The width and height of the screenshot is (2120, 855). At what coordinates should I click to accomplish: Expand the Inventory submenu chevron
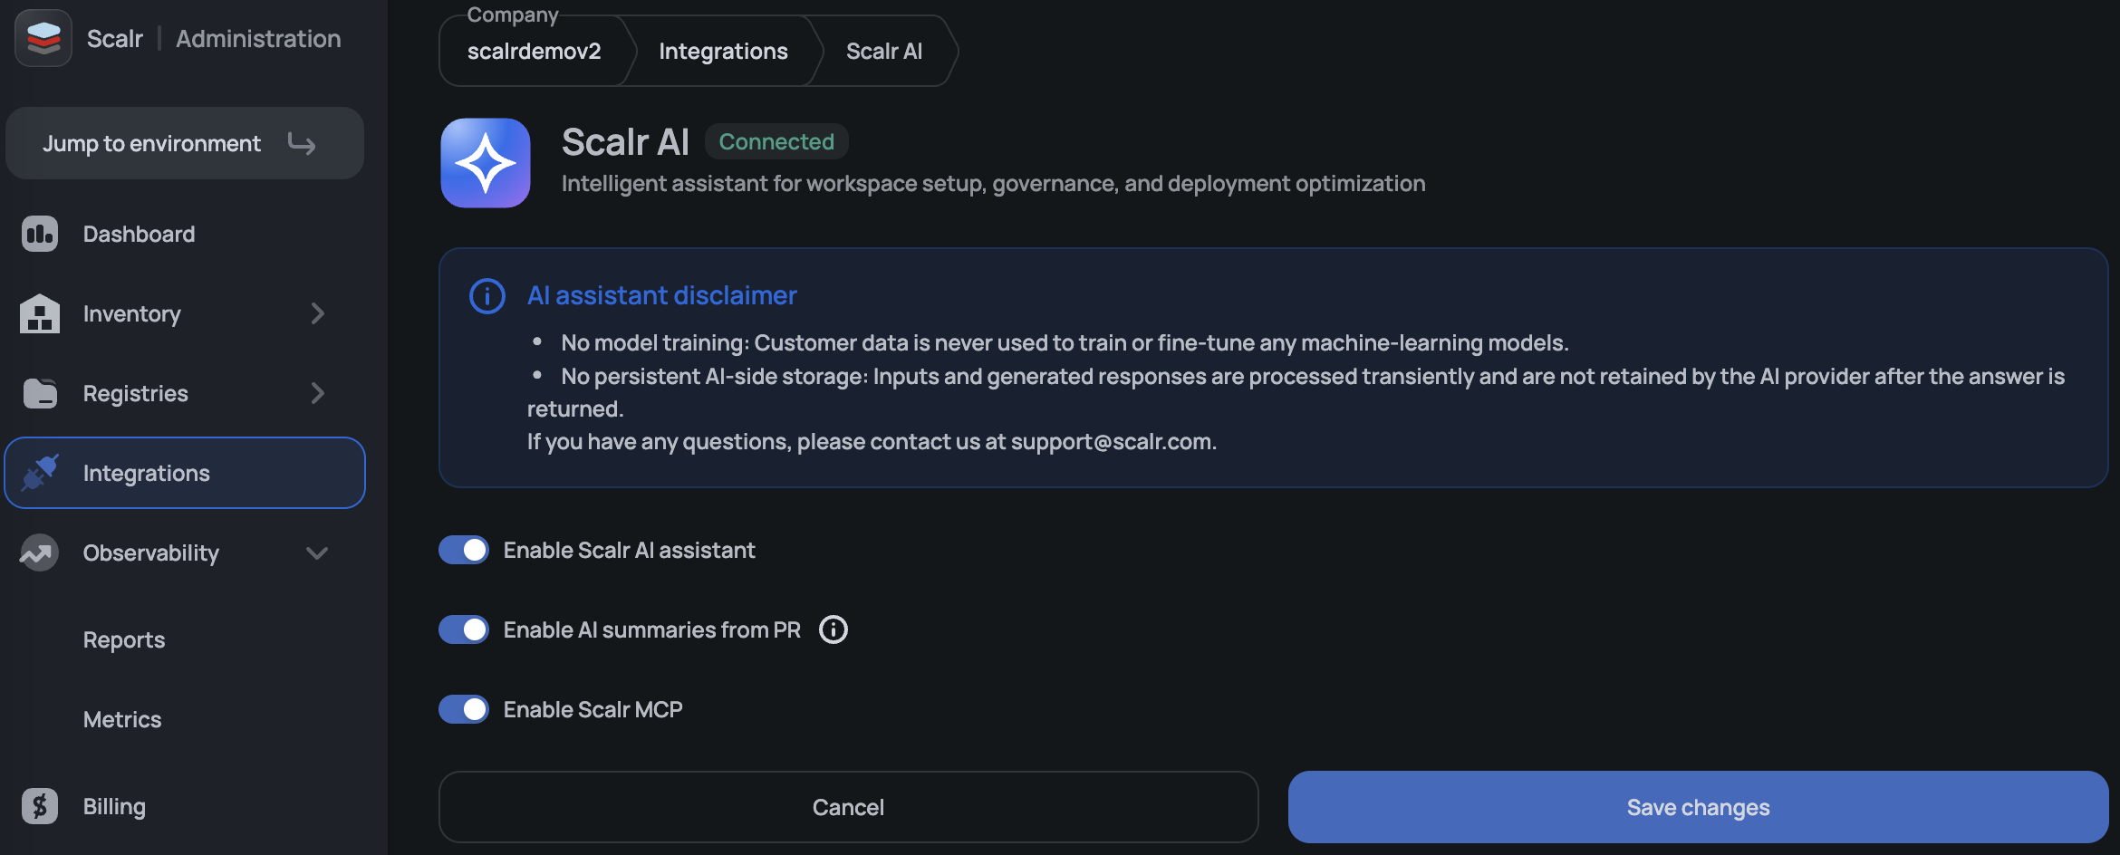tap(317, 313)
